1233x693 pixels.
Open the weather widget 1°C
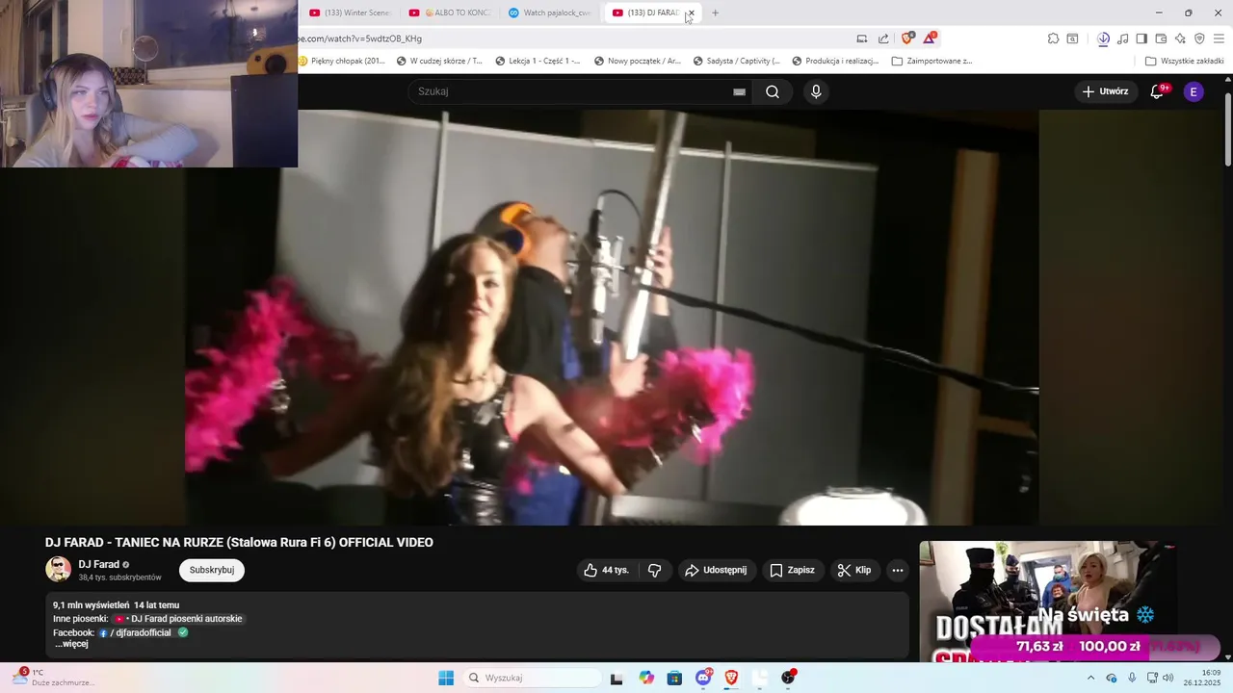(x=53, y=678)
